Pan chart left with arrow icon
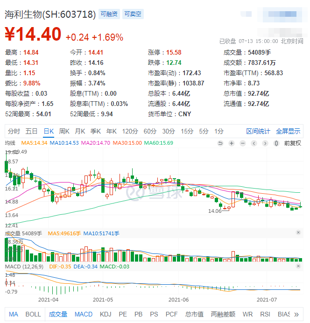Screen dimensions: 310x323 coord(254,143)
